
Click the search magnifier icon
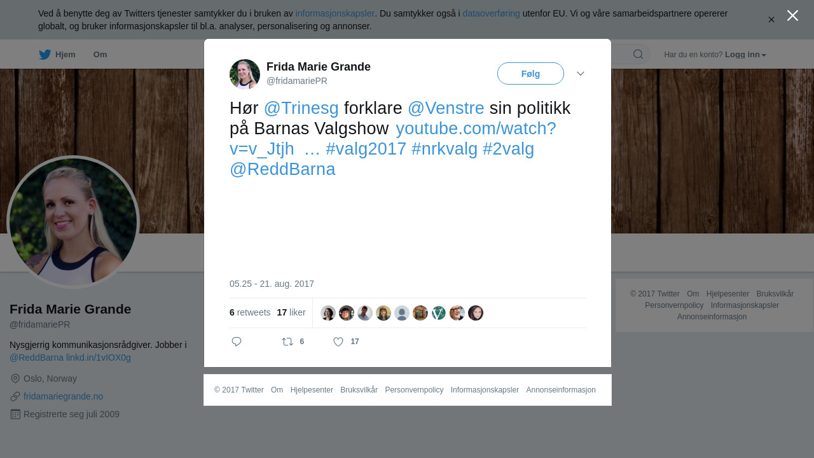click(638, 54)
